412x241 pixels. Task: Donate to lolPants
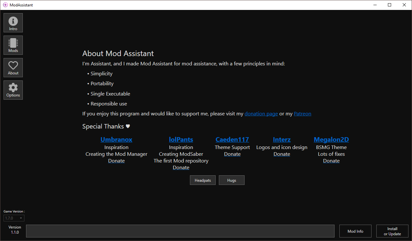coord(181,168)
